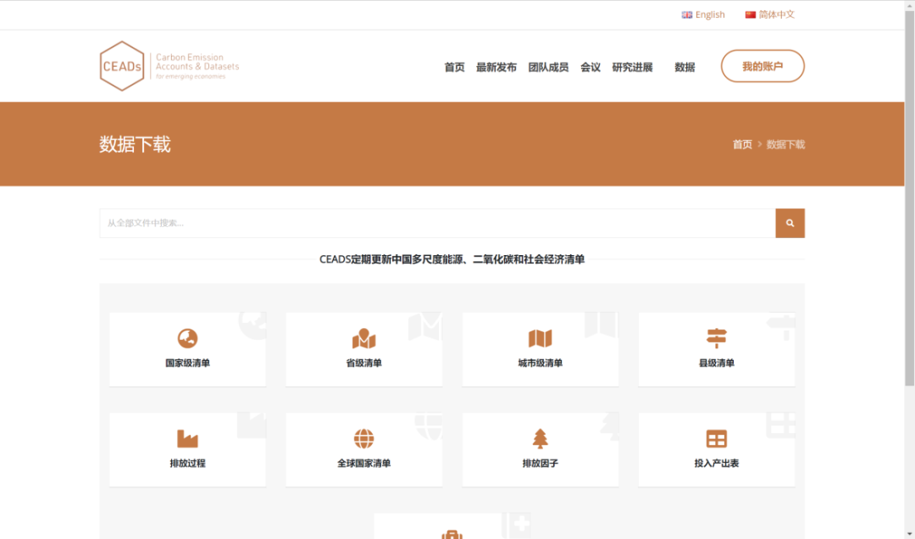Select the 国家级清单 globe icon
Image resolution: width=915 pixels, height=539 pixels.
click(186, 337)
